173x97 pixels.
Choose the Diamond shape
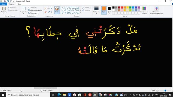point(65,10)
